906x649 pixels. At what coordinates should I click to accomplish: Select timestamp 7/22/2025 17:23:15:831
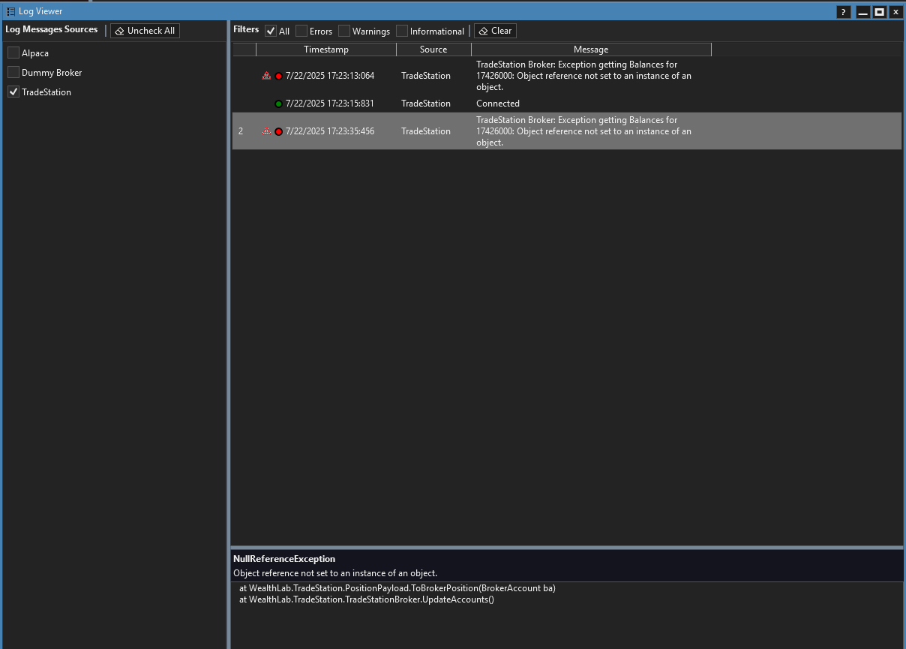pos(330,104)
